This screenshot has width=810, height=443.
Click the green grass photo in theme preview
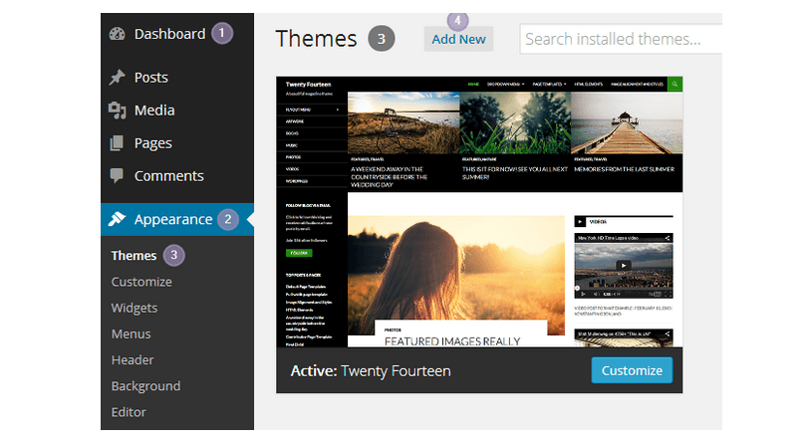515,122
